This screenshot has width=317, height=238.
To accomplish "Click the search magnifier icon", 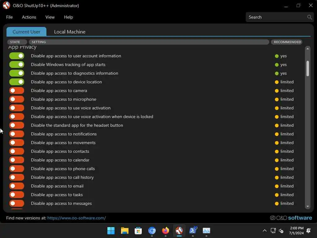I will pos(310,17).
